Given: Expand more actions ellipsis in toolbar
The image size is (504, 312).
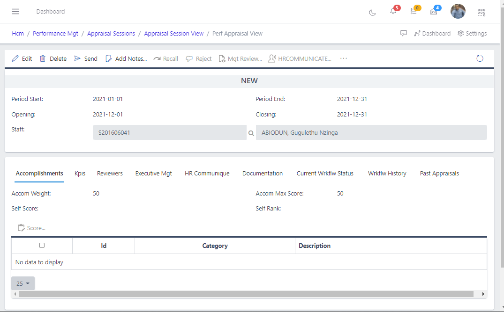Looking at the screenshot, I should click(x=344, y=58).
